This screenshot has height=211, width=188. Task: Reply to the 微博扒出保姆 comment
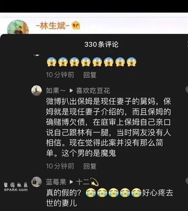(x=90, y=166)
